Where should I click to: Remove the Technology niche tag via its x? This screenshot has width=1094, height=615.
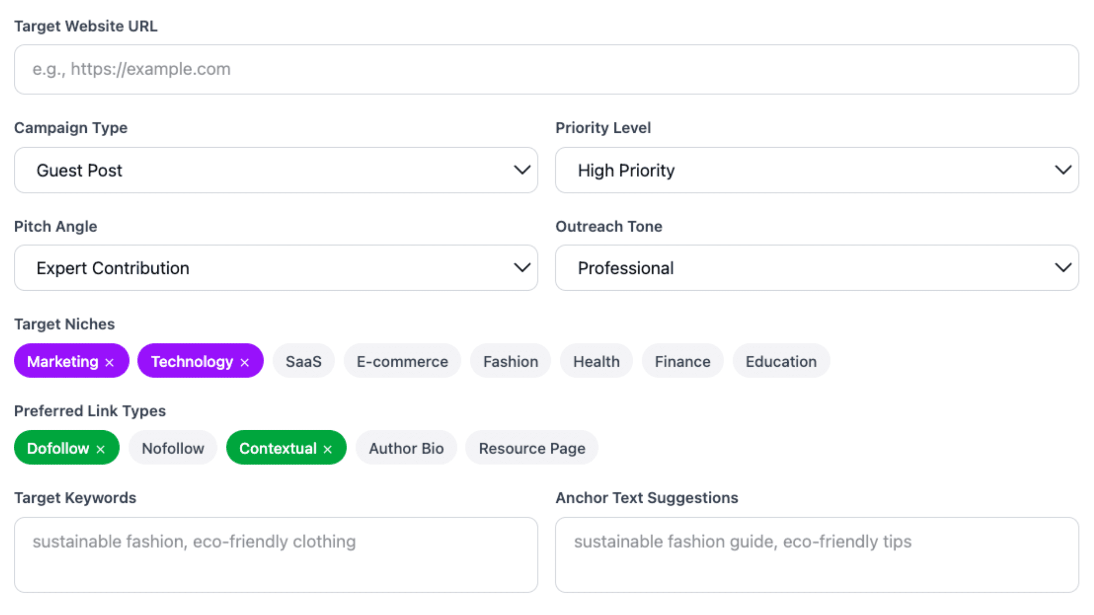tap(244, 362)
